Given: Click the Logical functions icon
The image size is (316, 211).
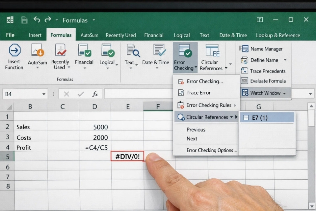Looking at the screenshot, I should (x=108, y=50).
